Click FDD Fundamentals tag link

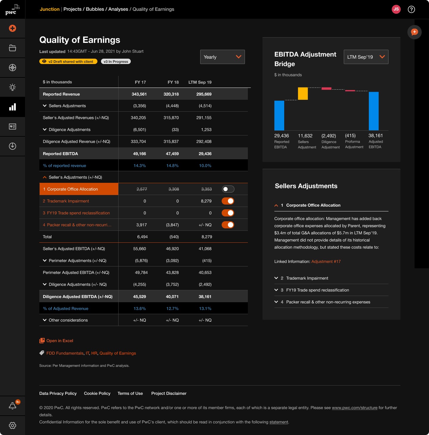coord(65,353)
